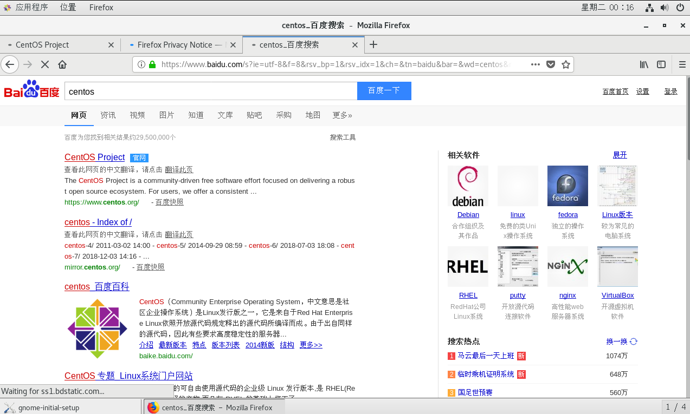Go back to the previous page
This screenshot has width=690, height=414.
(9, 64)
